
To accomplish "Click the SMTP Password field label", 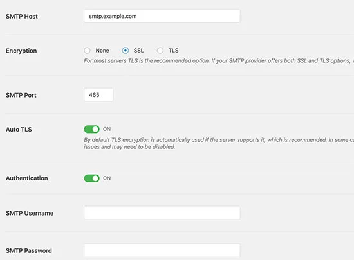I will coord(29,250).
